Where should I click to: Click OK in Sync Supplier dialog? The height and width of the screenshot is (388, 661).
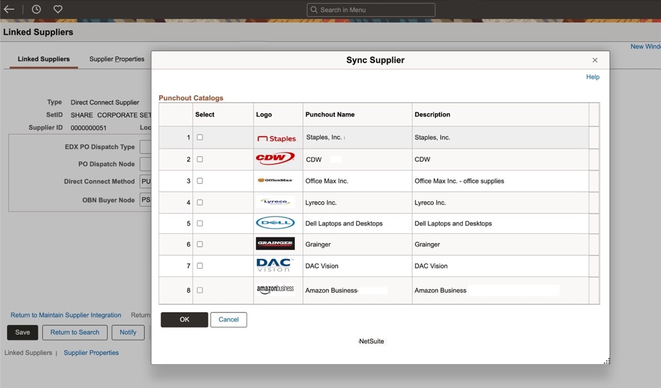184,319
